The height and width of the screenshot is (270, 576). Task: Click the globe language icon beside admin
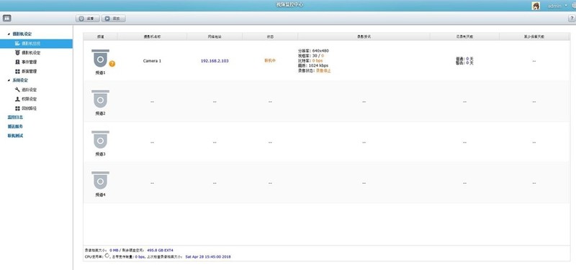pos(574,6)
